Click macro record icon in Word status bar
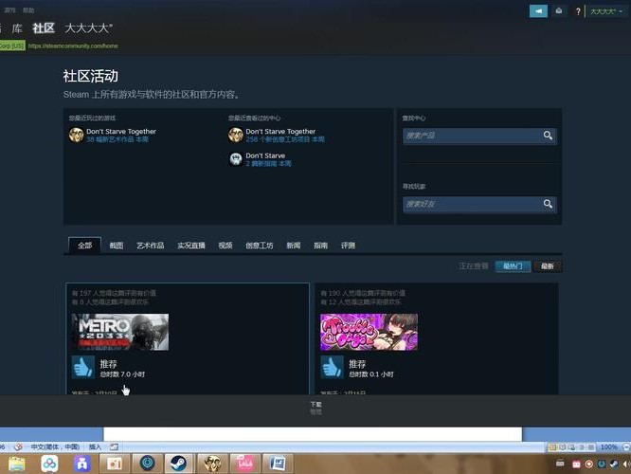 [115, 447]
